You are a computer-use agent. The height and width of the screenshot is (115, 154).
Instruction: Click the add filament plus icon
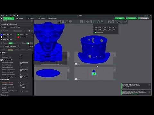point(23,31)
